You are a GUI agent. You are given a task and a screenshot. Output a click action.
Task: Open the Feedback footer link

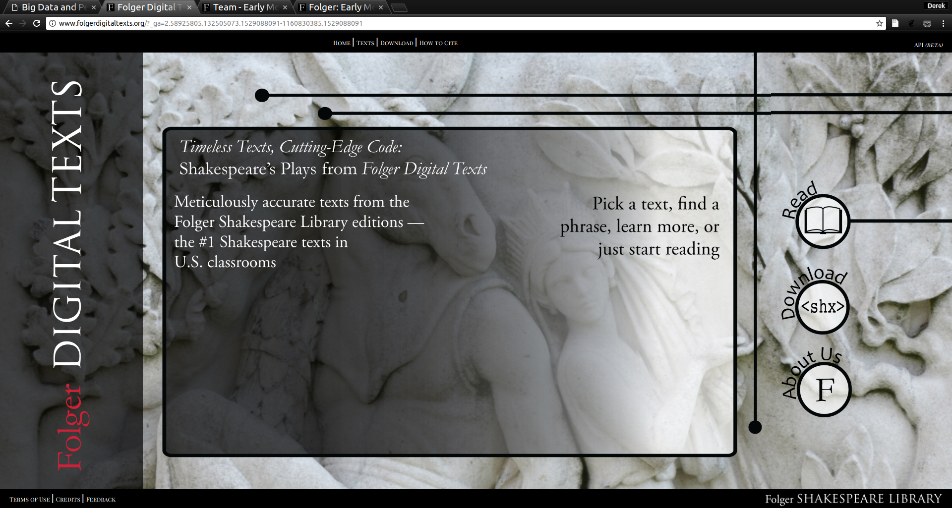point(101,500)
